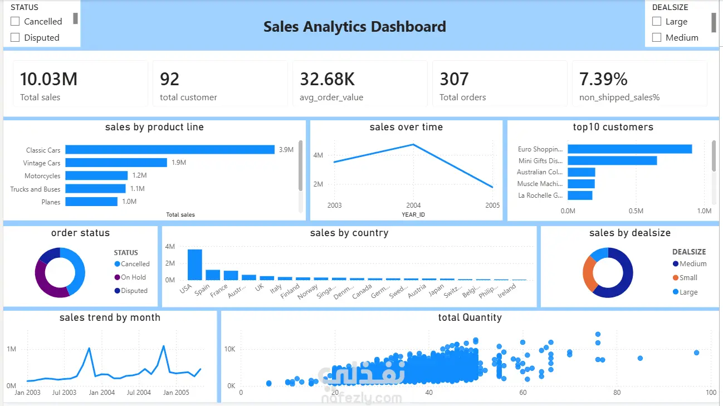Click the DEALSIZE slicer header
723x406 pixels.
pos(670,7)
